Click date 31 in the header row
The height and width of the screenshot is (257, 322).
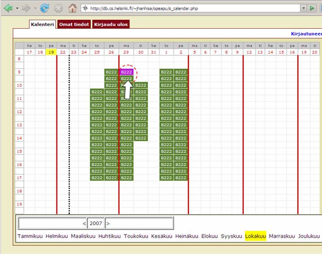pyautogui.click(x=153, y=52)
